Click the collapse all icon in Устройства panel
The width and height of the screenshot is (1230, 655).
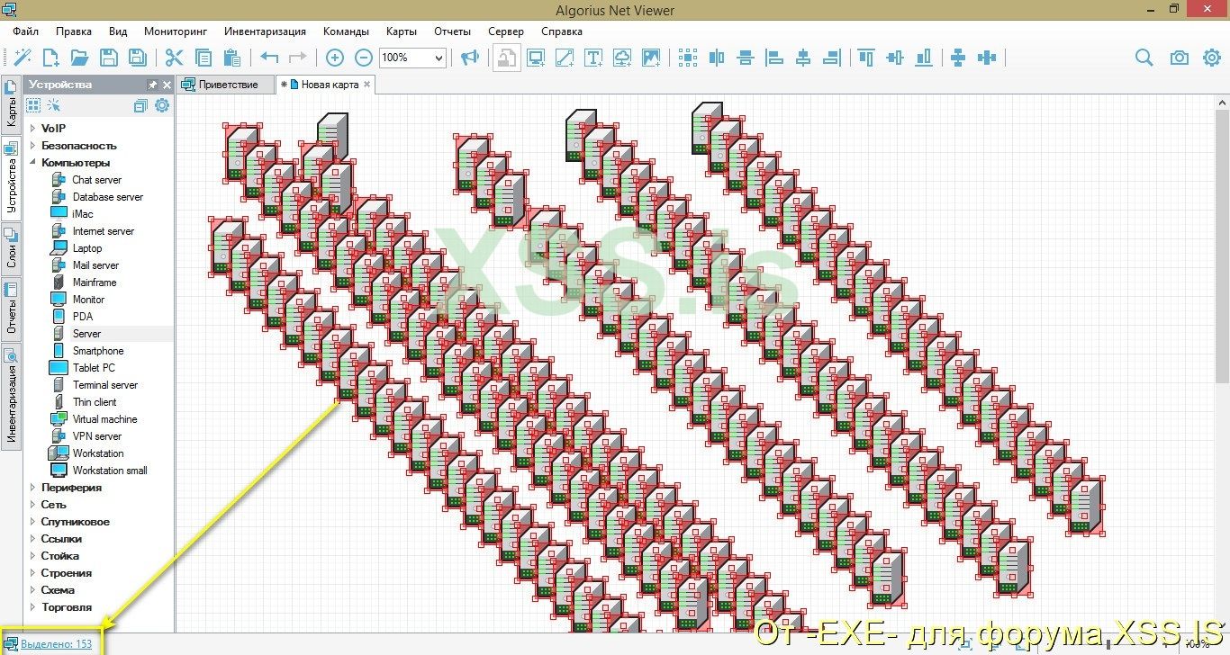click(x=140, y=105)
